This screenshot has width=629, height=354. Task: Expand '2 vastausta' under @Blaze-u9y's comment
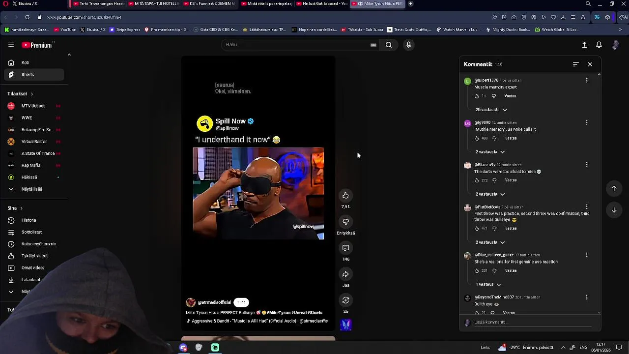click(x=490, y=194)
